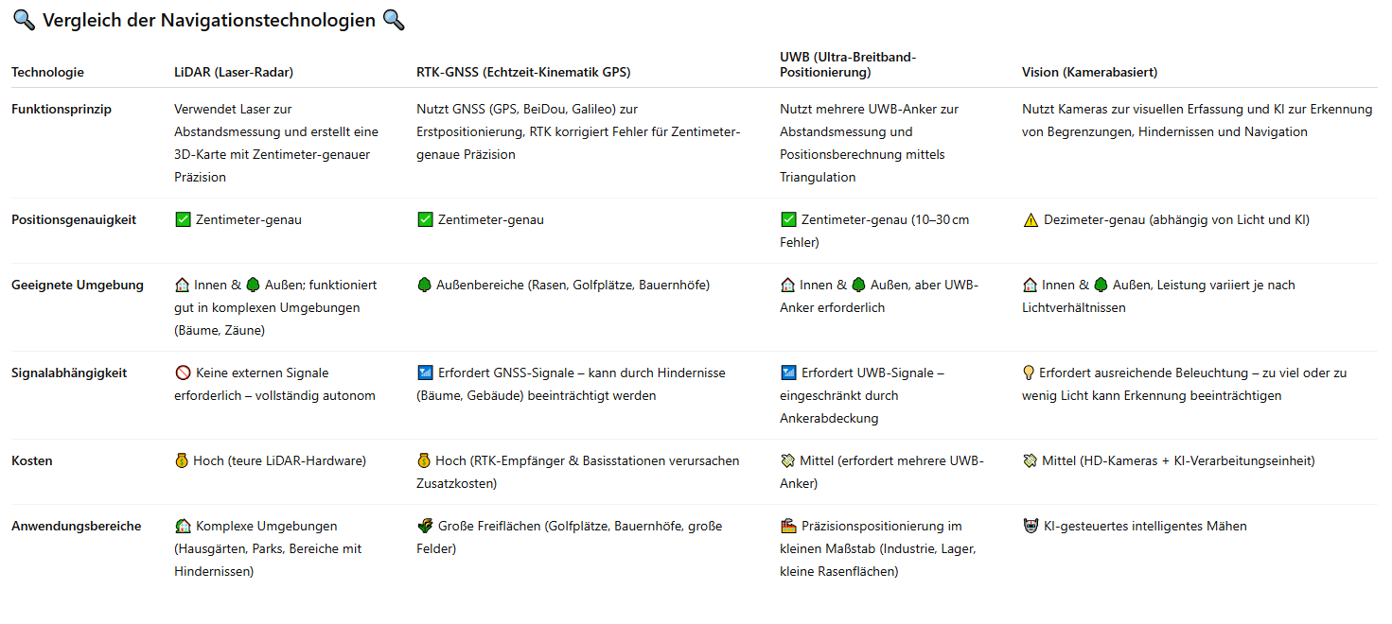Click the face icon beside "KI-gesteuertes intelligentes Mähen"
Screen dimensions: 1392x624
1031,527
